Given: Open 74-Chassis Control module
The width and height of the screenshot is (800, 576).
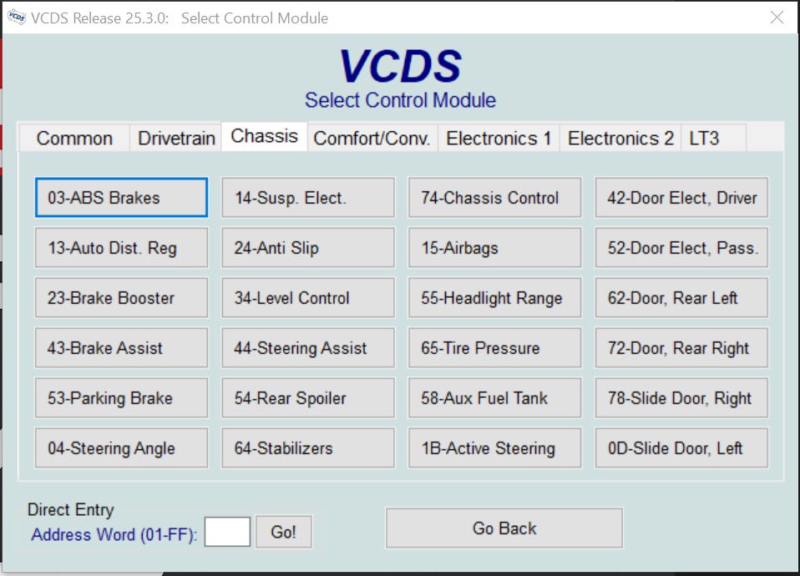Looking at the screenshot, I should pos(495,198).
